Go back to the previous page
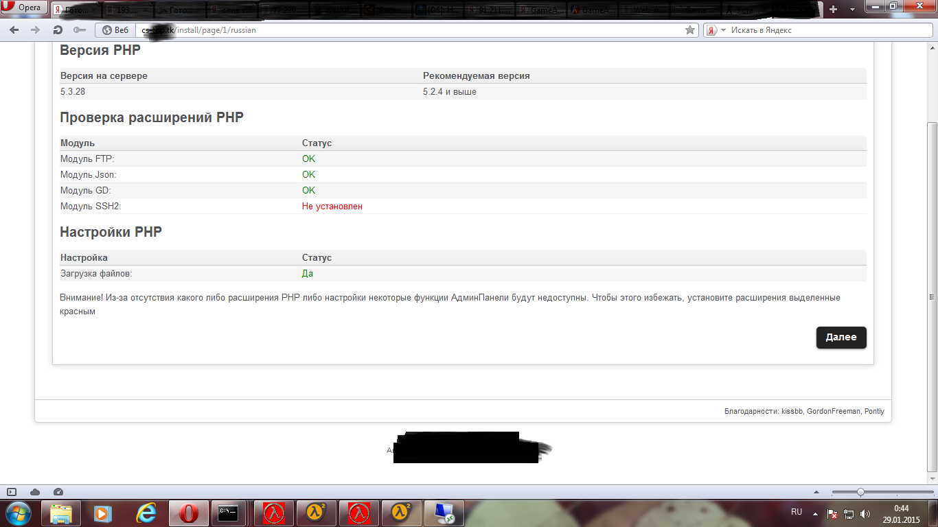The width and height of the screenshot is (938, 527). (14, 30)
